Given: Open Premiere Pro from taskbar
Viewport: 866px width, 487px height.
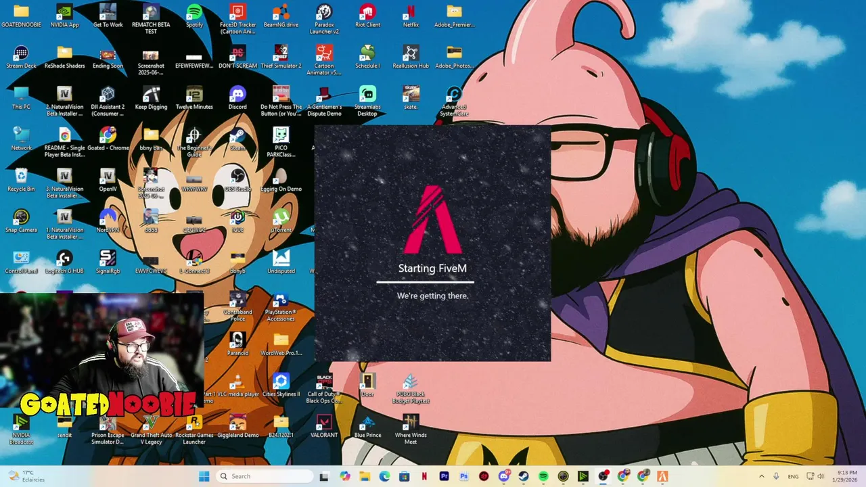Looking at the screenshot, I should tap(444, 476).
